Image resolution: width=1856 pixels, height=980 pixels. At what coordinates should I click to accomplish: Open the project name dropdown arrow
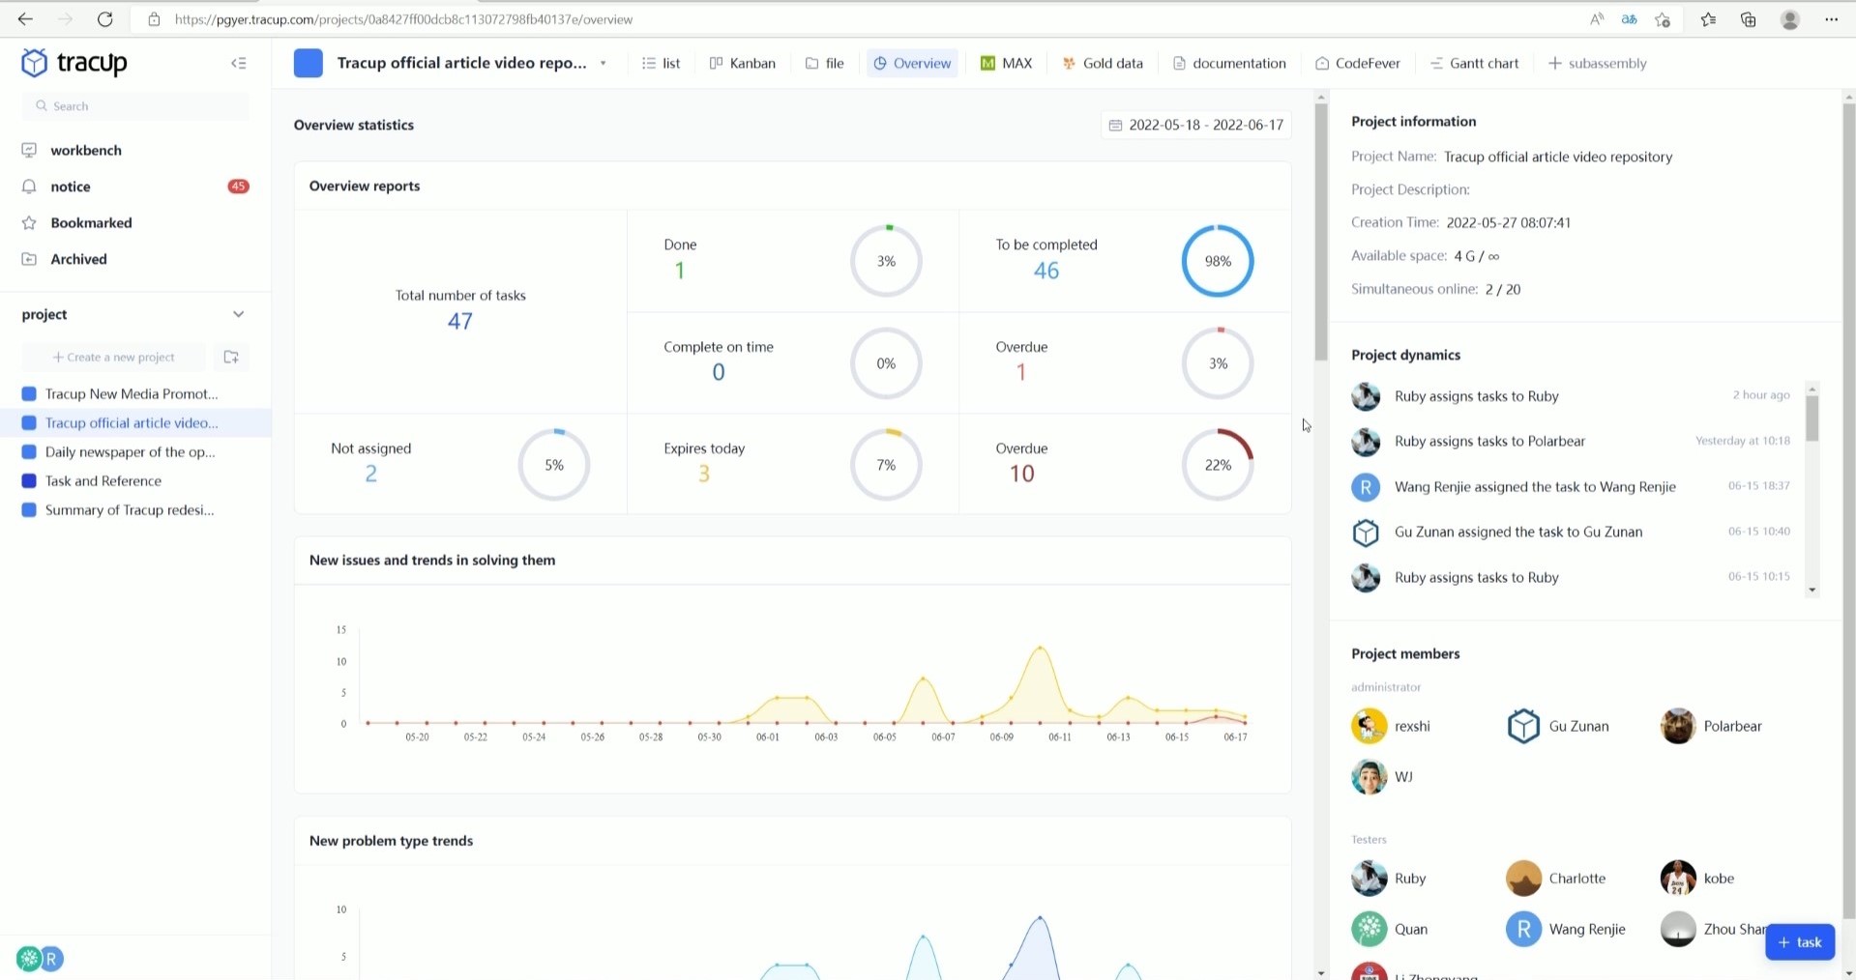604,64
